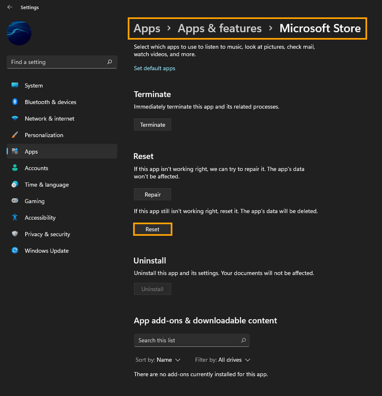382x396 pixels.
Task: Click the Set default apps link
Action: [155, 68]
